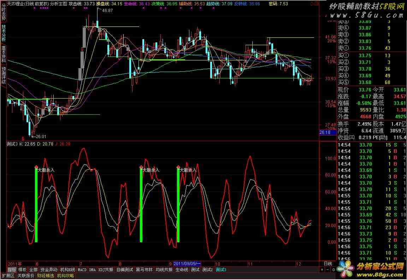
Task: Click the 反转线: 35.96 readout
Action: [x=247, y=4]
